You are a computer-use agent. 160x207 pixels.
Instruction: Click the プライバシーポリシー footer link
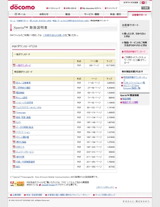(x=68, y=195)
